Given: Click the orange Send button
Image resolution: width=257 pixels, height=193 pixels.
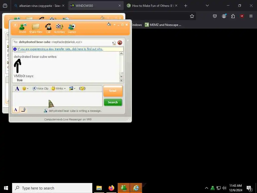Looking at the screenshot, I should tap(113, 91).
